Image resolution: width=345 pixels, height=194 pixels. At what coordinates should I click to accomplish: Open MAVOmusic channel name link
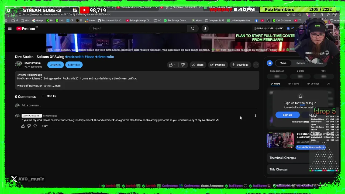click(x=33, y=63)
